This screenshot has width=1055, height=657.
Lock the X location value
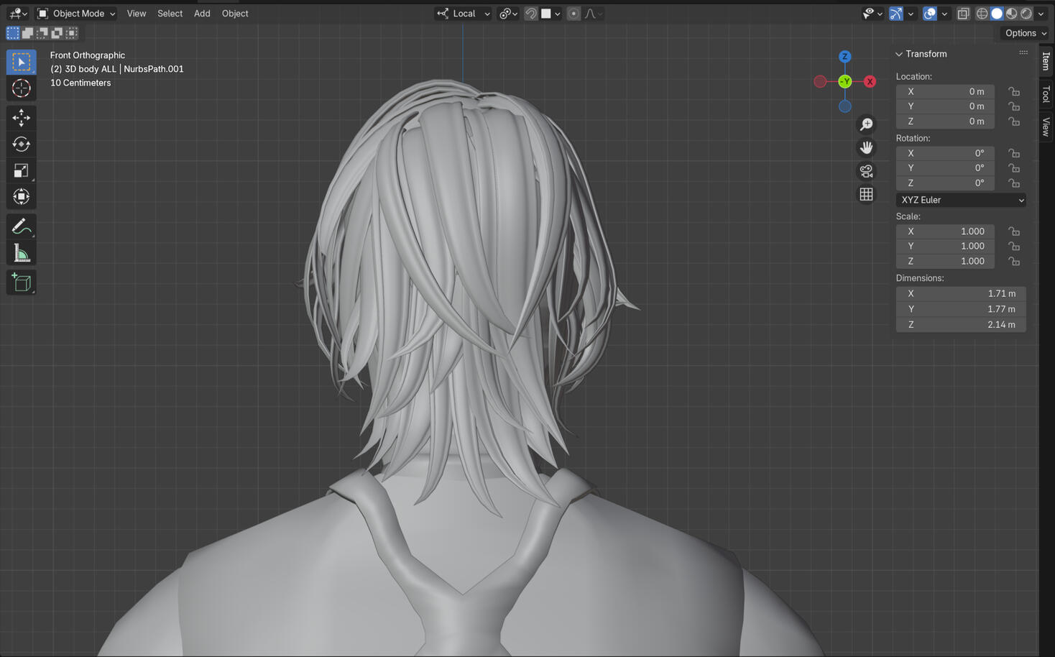click(x=1013, y=91)
